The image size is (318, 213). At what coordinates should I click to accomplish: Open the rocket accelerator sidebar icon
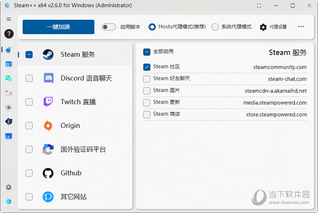[x=8, y=50]
